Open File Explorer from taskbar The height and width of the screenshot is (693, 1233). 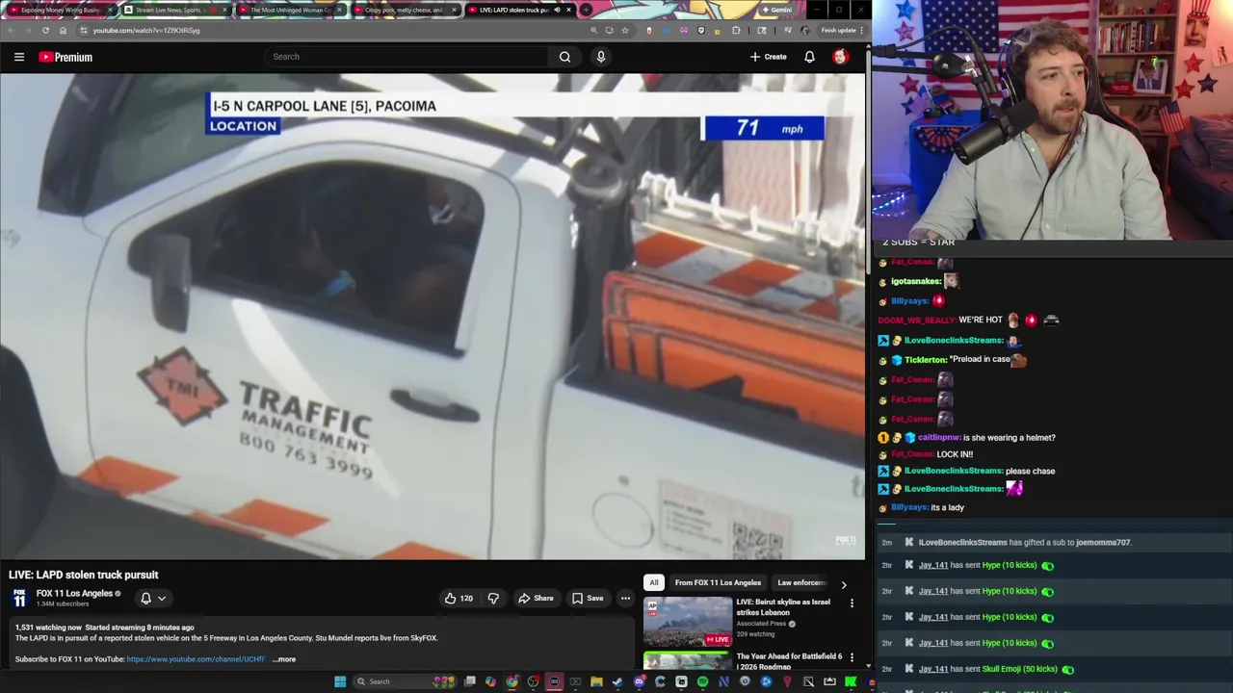[596, 681]
